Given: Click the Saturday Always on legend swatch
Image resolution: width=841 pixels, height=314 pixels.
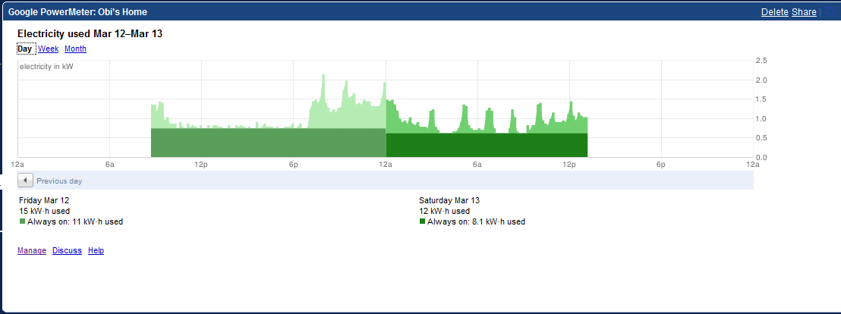Looking at the screenshot, I should 422,221.
